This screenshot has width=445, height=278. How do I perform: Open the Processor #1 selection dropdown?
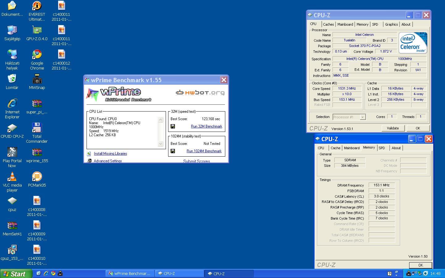pos(362,117)
